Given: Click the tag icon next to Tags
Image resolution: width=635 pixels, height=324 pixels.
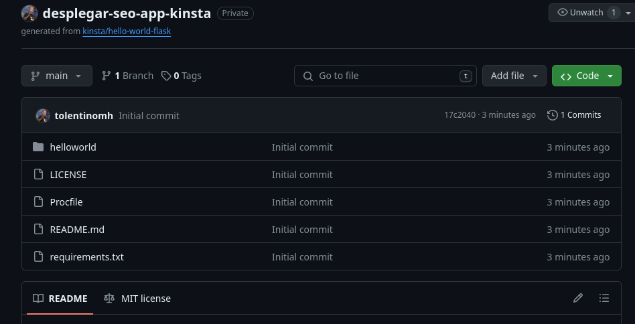Looking at the screenshot, I should point(166,76).
